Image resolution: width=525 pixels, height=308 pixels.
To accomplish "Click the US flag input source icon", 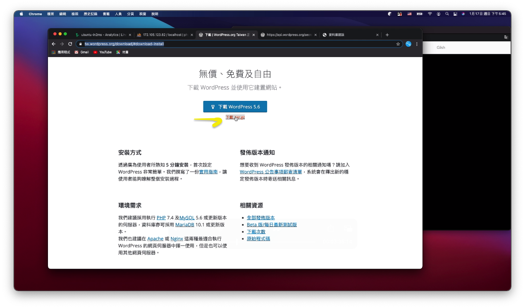I will [x=410, y=14].
